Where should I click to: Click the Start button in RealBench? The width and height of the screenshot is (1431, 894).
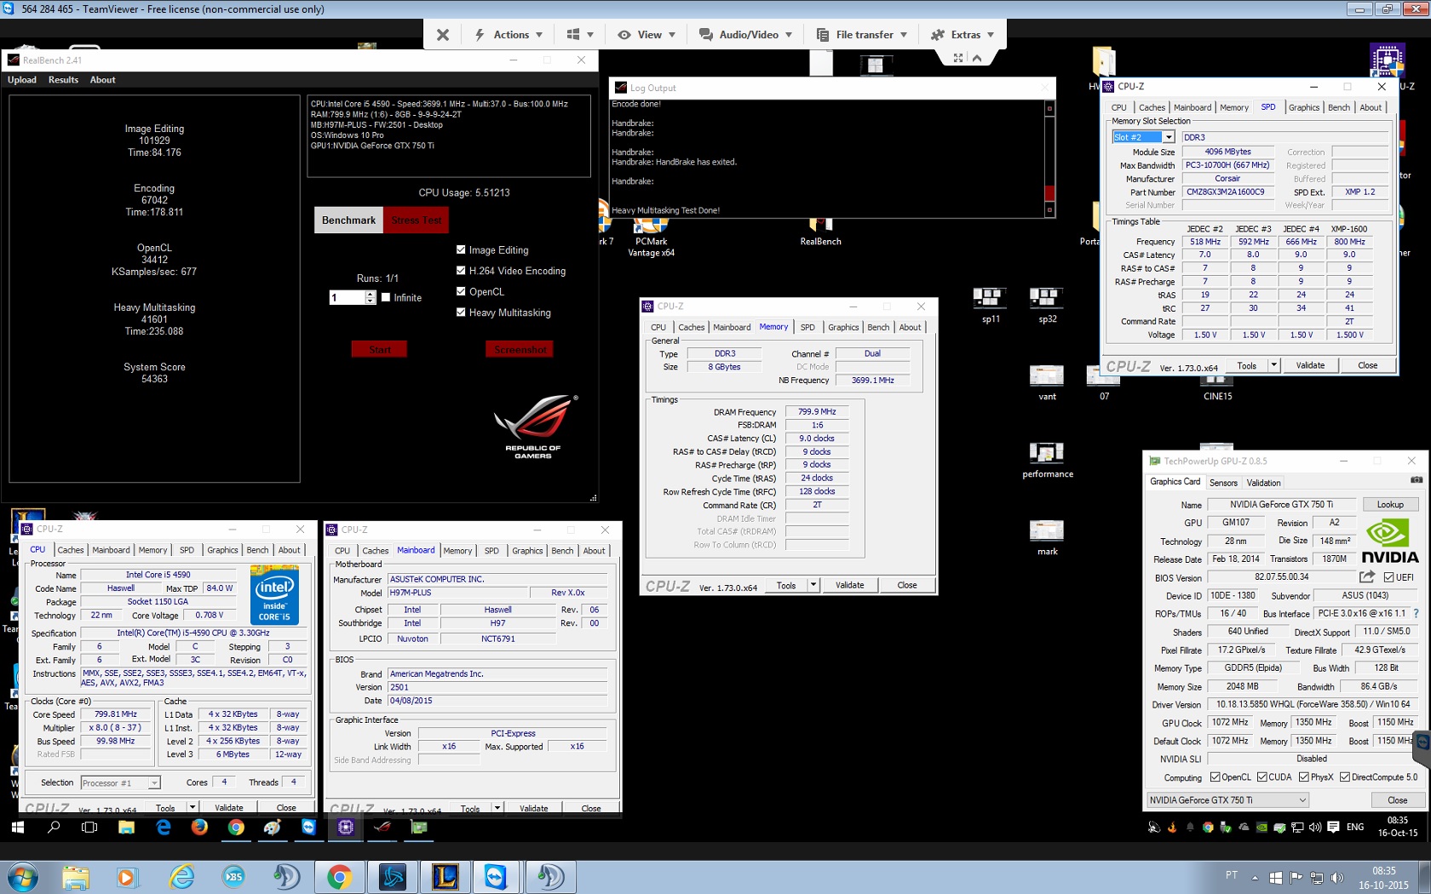(x=379, y=349)
